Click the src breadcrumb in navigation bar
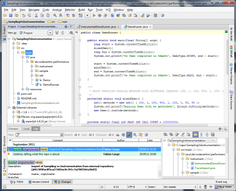 tap(52, 22)
